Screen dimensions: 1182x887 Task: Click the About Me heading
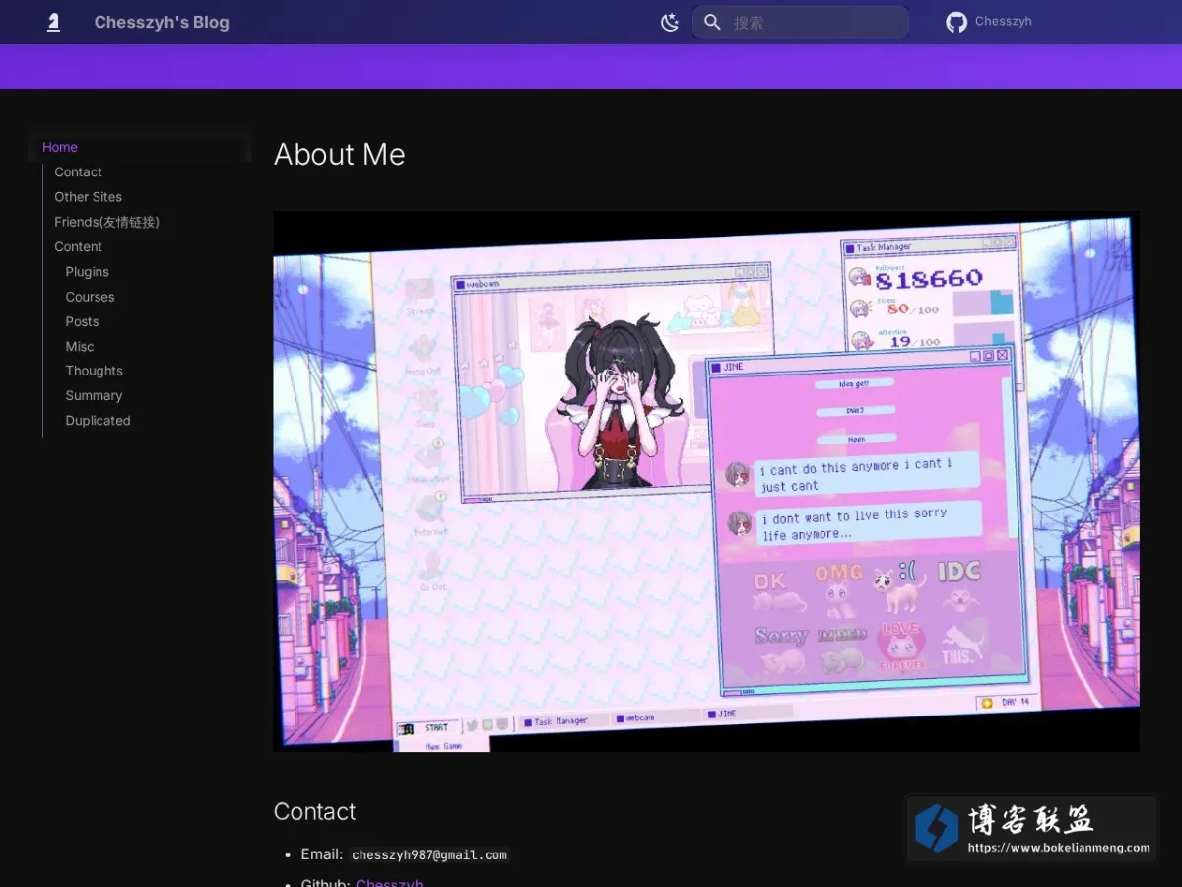340,154
